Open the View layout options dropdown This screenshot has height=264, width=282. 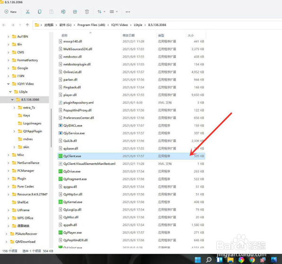click(114, 12)
